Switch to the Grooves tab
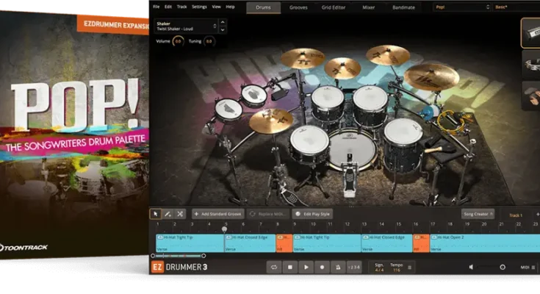Viewport: 540px width, 294px height. pyautogui.click(x=298, y=7)
